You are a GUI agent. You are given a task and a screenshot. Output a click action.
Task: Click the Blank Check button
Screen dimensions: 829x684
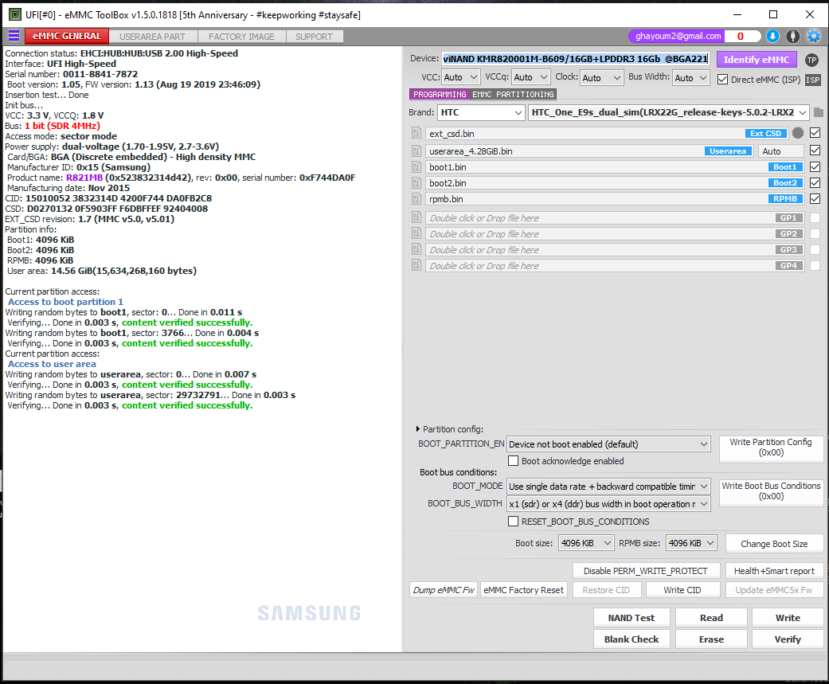coord(632,639)
